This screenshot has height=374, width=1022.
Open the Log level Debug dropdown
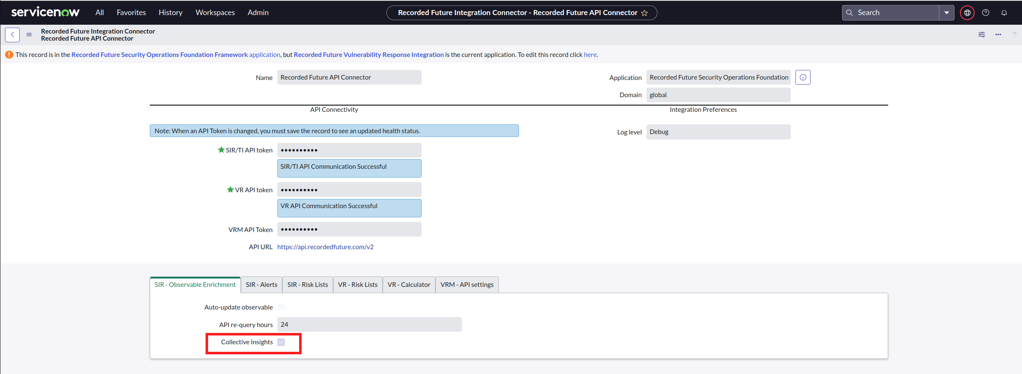point(718,132)
